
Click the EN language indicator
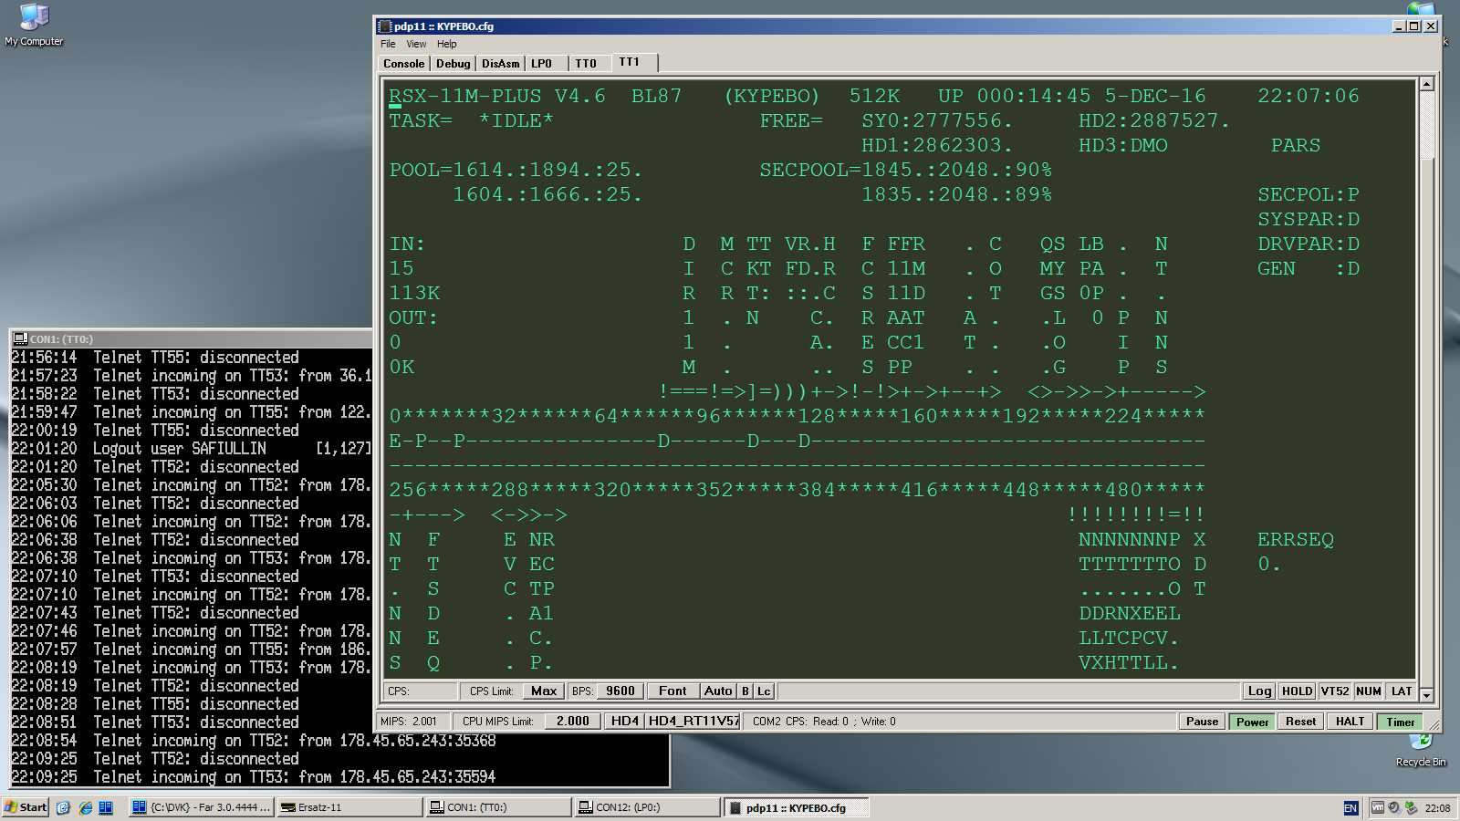pyautogui.click(x=1350, y=808)
